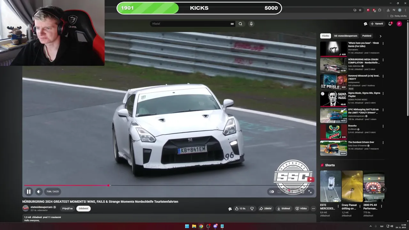Open options for 'Where have you been' video
The image size is (409, 230).
[383, 43]
